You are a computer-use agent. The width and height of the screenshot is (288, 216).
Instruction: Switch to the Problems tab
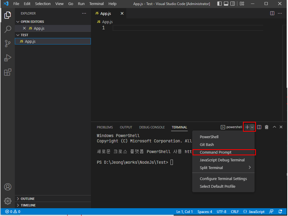[105, 127]
